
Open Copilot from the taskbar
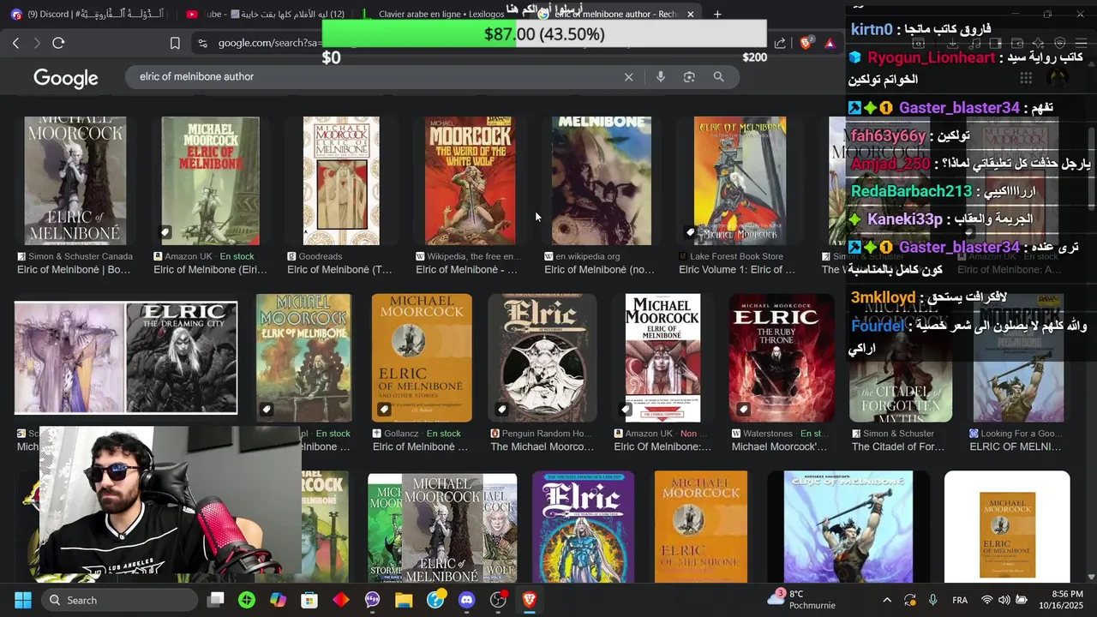tap(278, 600)
